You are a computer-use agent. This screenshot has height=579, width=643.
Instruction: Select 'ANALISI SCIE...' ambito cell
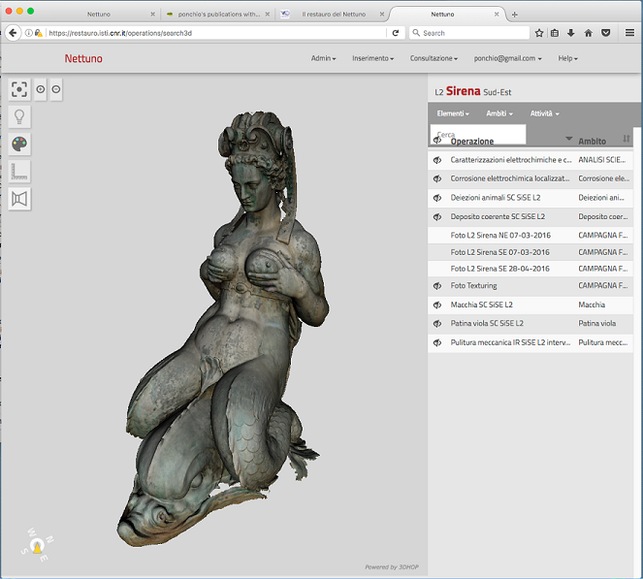602,160
